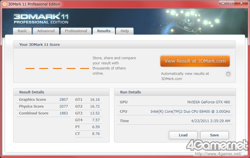
Task: Go to the Help tab
Action: (125, 31)
